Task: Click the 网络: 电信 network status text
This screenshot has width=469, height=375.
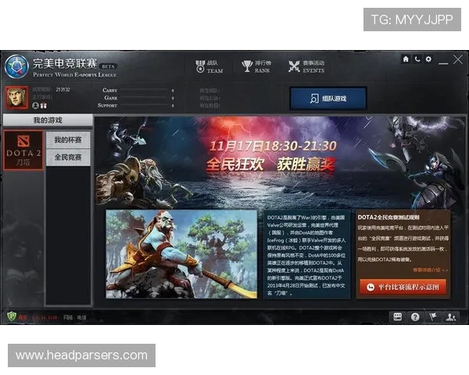Action: coord(75,318)
